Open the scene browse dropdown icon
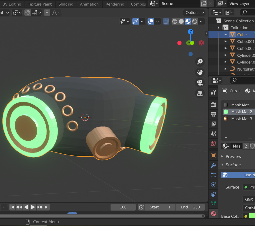The width and height of the screenshot is (255, 226). click(x=154, y=3)
